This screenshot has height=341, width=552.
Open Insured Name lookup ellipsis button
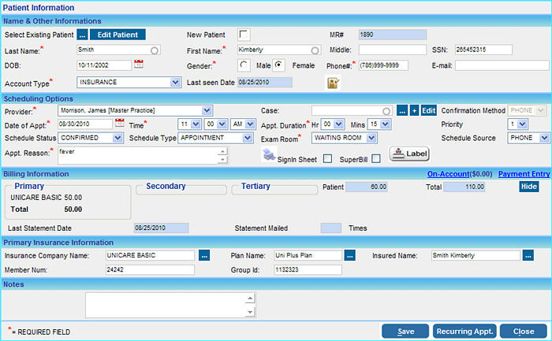click(x=528, y=255)
